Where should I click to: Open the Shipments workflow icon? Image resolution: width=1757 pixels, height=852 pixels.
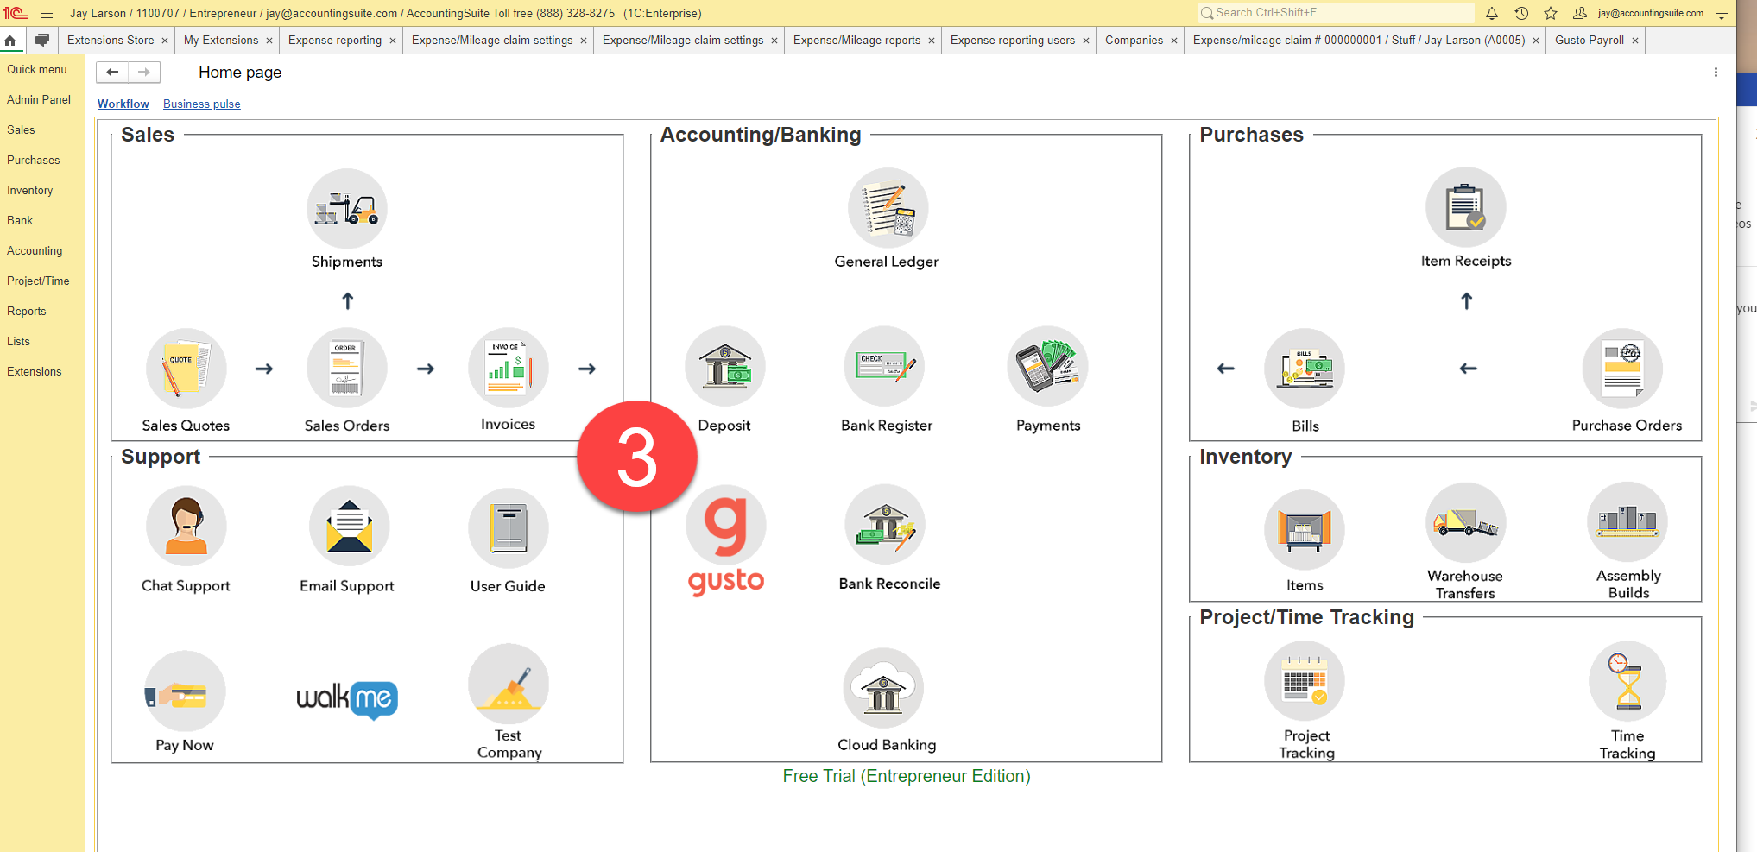(347, 208)
